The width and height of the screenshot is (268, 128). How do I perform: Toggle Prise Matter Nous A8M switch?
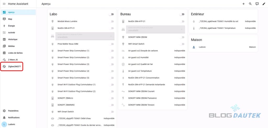112,44
